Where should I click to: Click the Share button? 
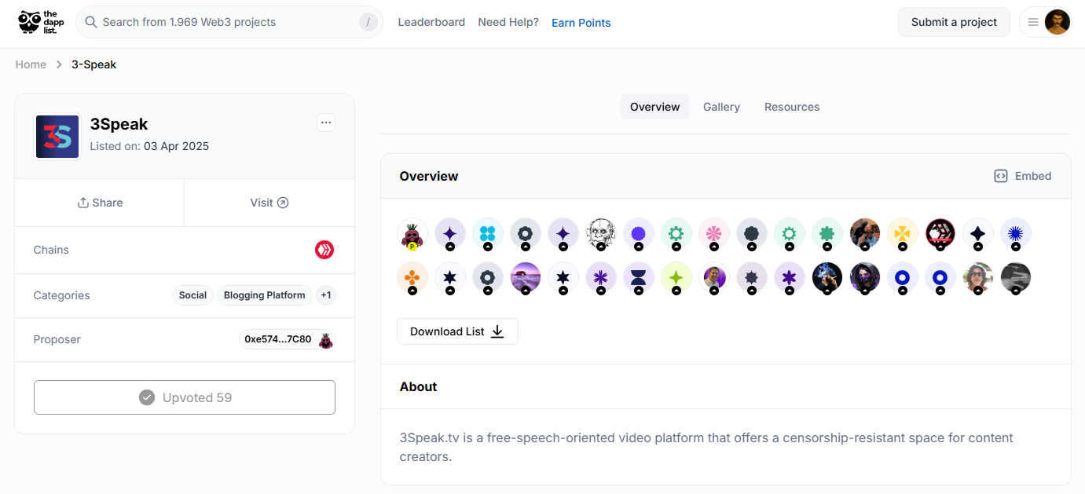click(100, 203)
